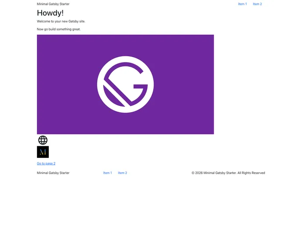Select Item 2 in the header navigation

(257, 4)
